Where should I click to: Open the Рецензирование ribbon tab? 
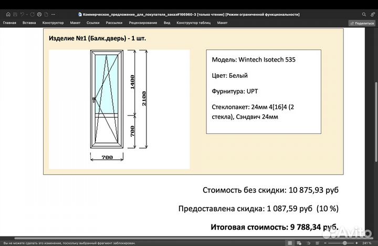click(x=143, y=23)
